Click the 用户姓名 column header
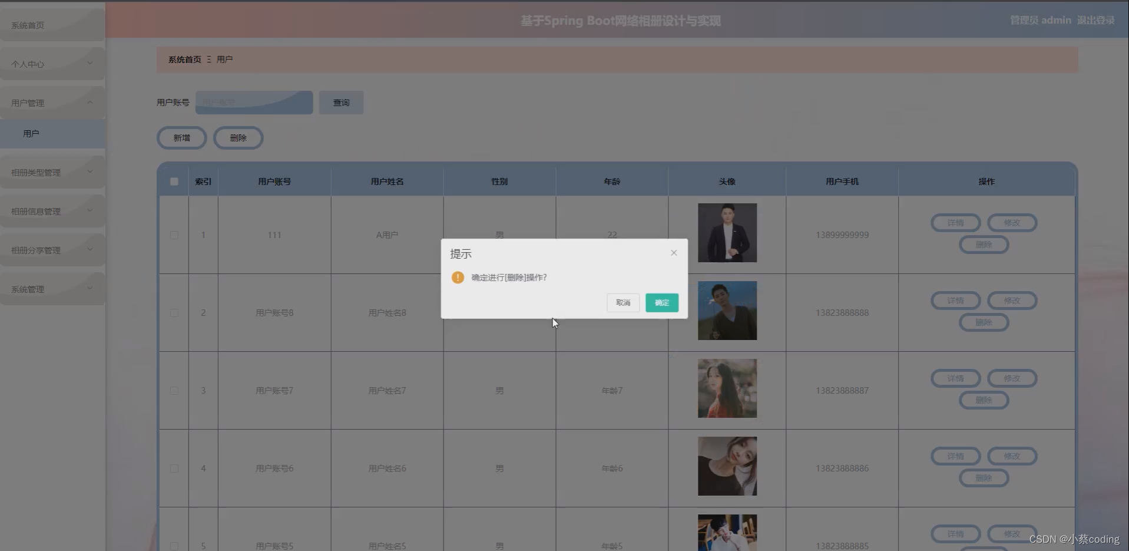This screenshot has width=1129, height=551. (x=387, y=182)
